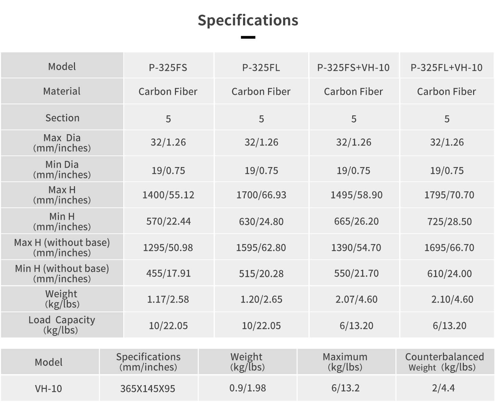Select the P-325FS model column header
Viewport: 495px width, 420px height.
(168, 67)
